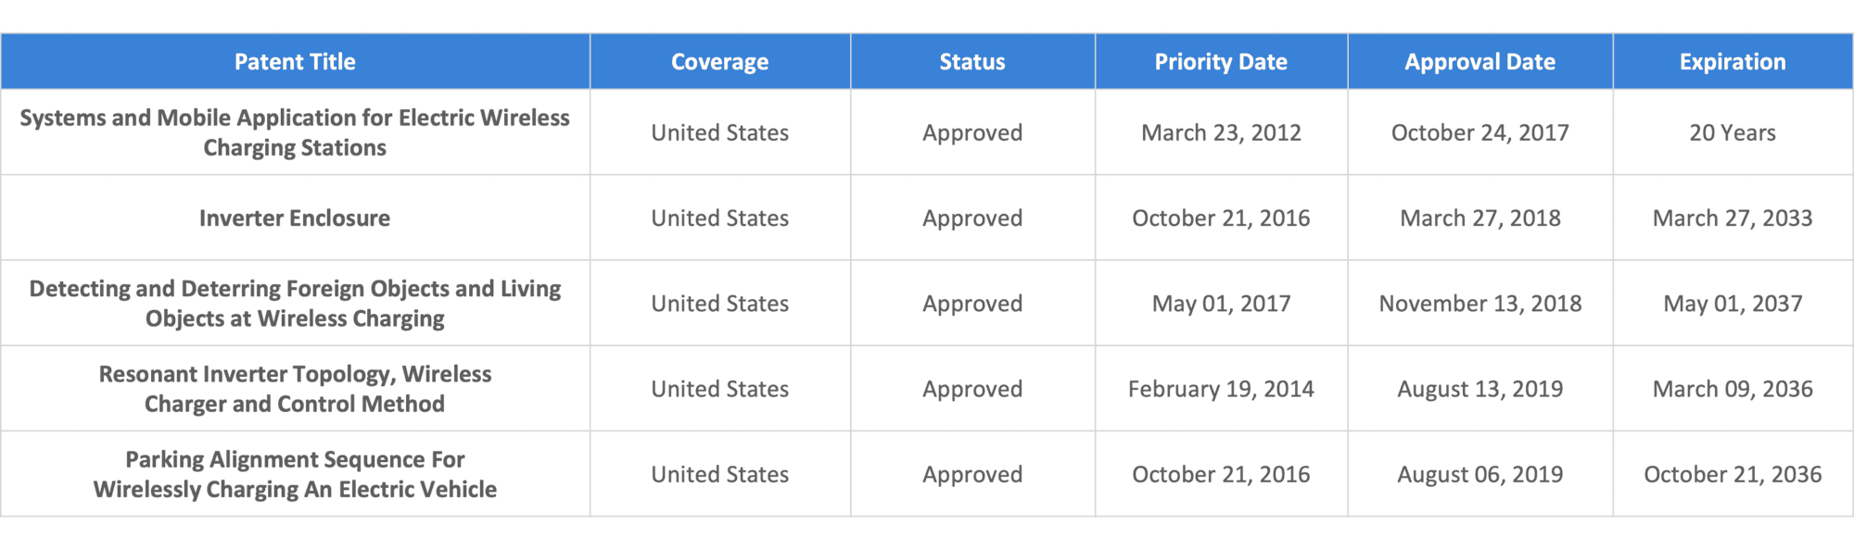Click the Status column header

[972, 62]
